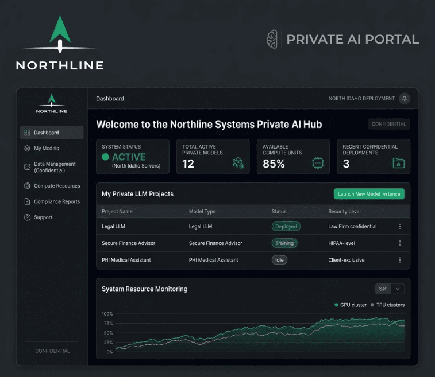Click the Dashboard grid icon in sidebar

pos(27,133)
